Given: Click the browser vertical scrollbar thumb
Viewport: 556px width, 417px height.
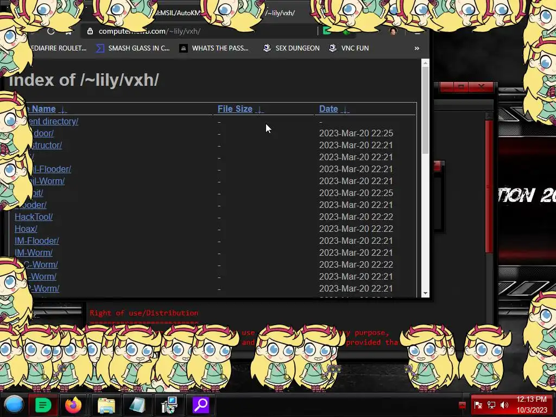Looking at the screenshot, I should pyautogui.click(x=425, y=110).
